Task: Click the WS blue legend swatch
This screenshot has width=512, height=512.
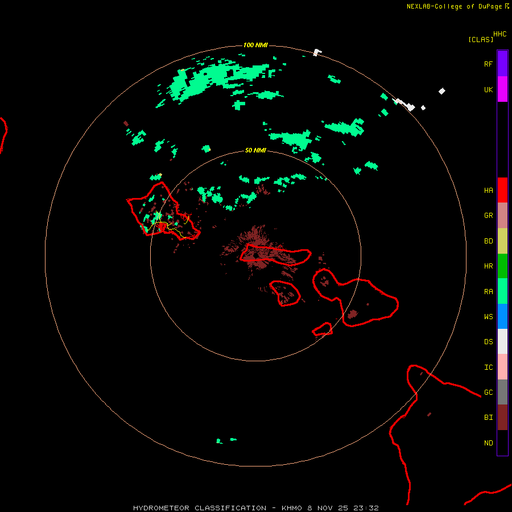Action: (x=502, y=316)
